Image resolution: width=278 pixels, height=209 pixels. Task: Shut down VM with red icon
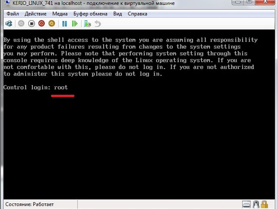[41, 24]
